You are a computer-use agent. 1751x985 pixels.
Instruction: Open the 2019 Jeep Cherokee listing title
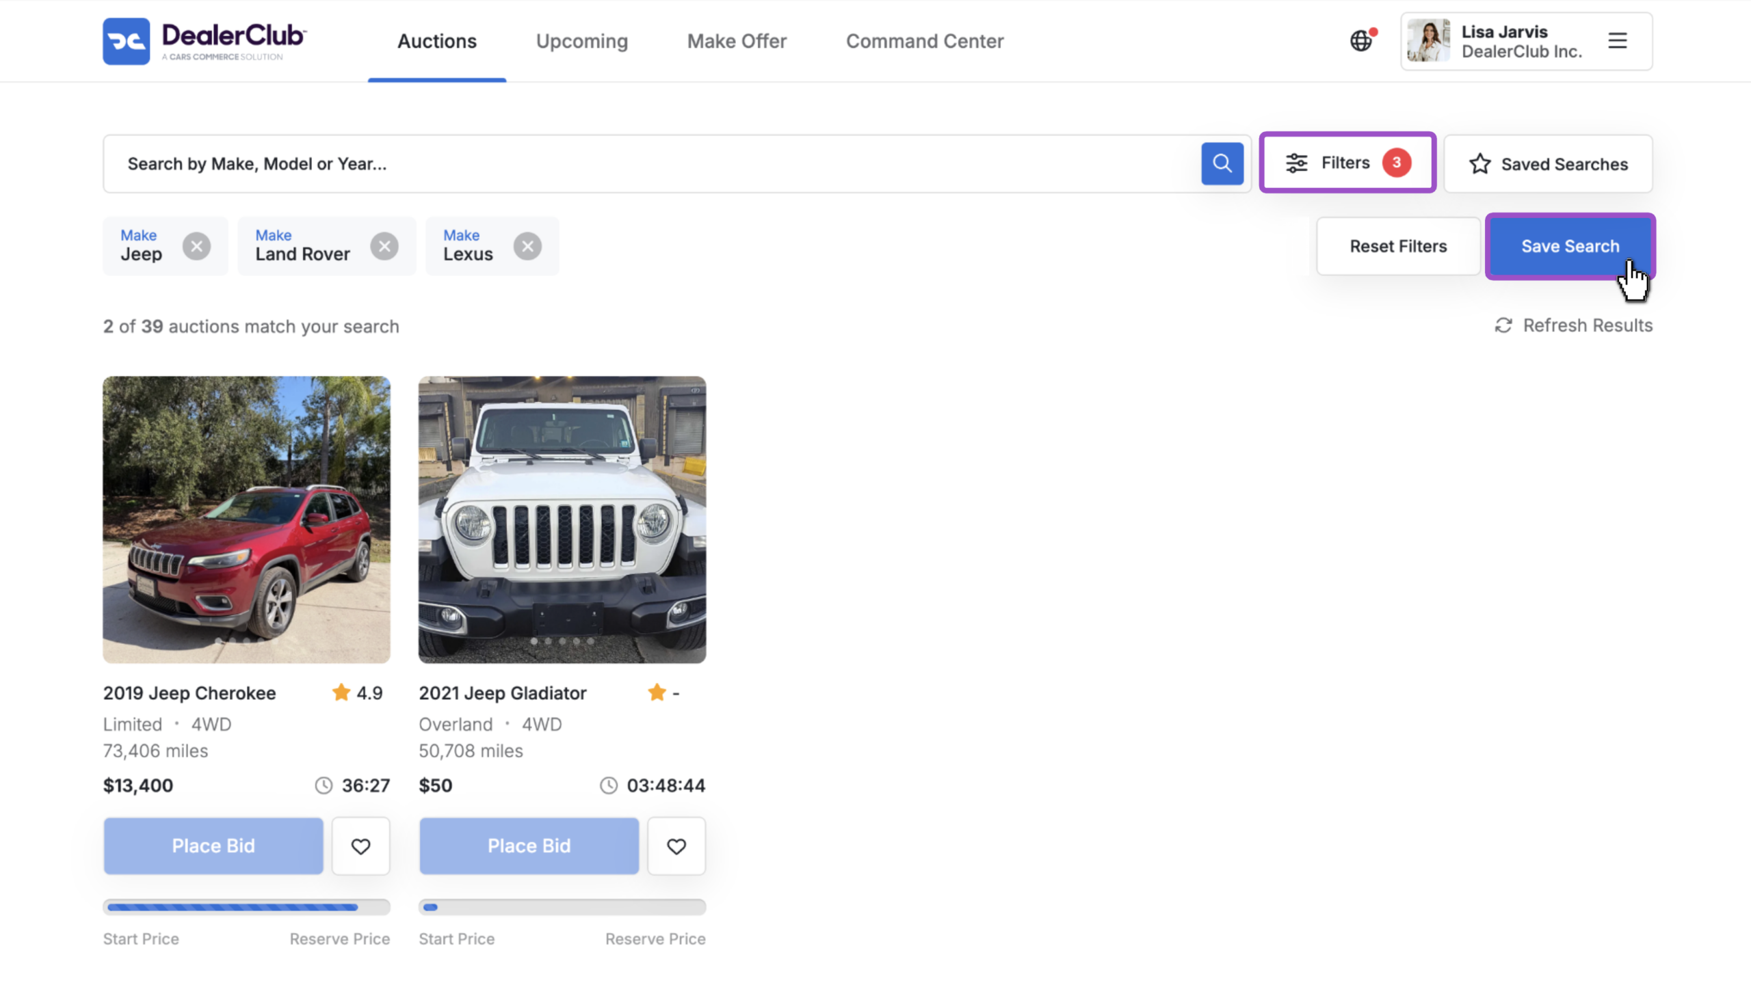[x=189, y=692]
